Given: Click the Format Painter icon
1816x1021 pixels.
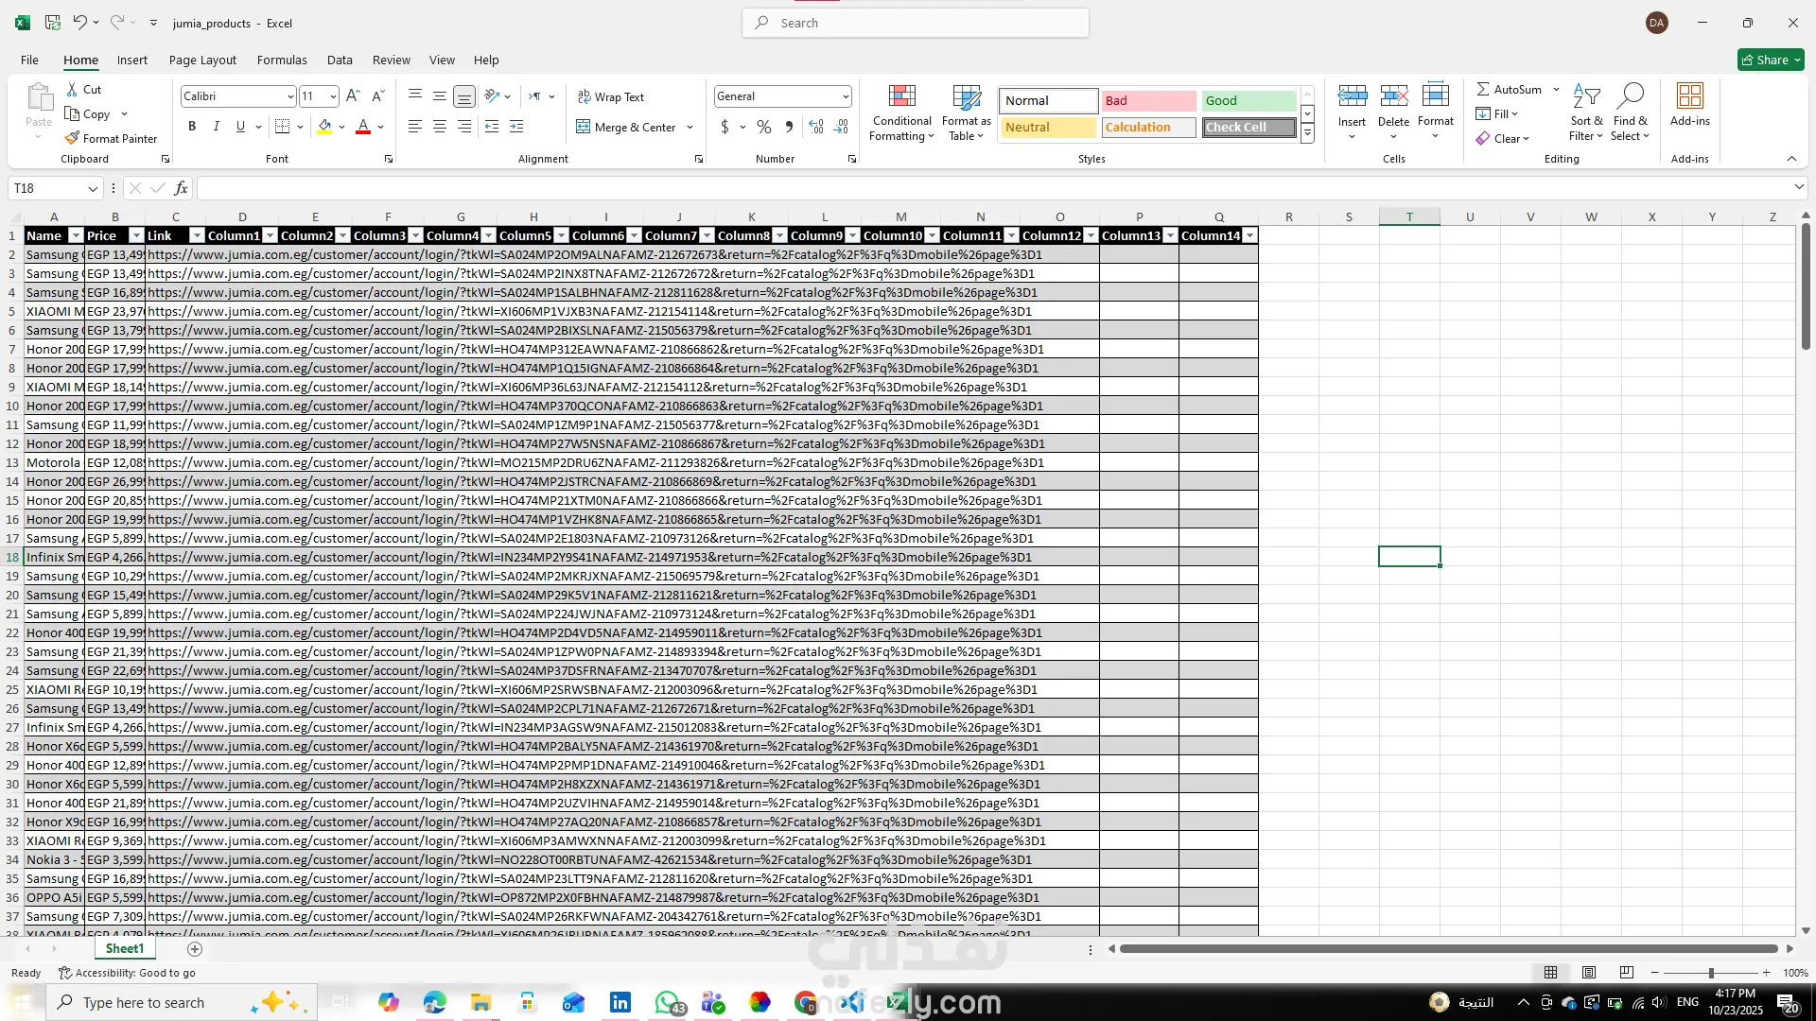Looking at the screenshot, I should tap(73, 138).
